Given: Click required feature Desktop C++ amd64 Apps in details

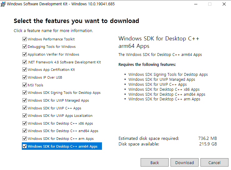Looking at the screenshot, I should point(167,94).
